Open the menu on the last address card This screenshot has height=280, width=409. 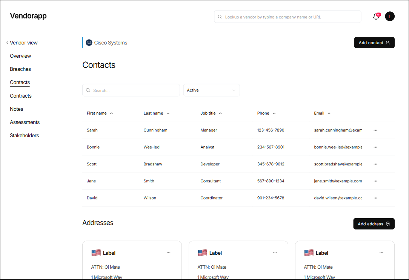(x=381, y=253)
